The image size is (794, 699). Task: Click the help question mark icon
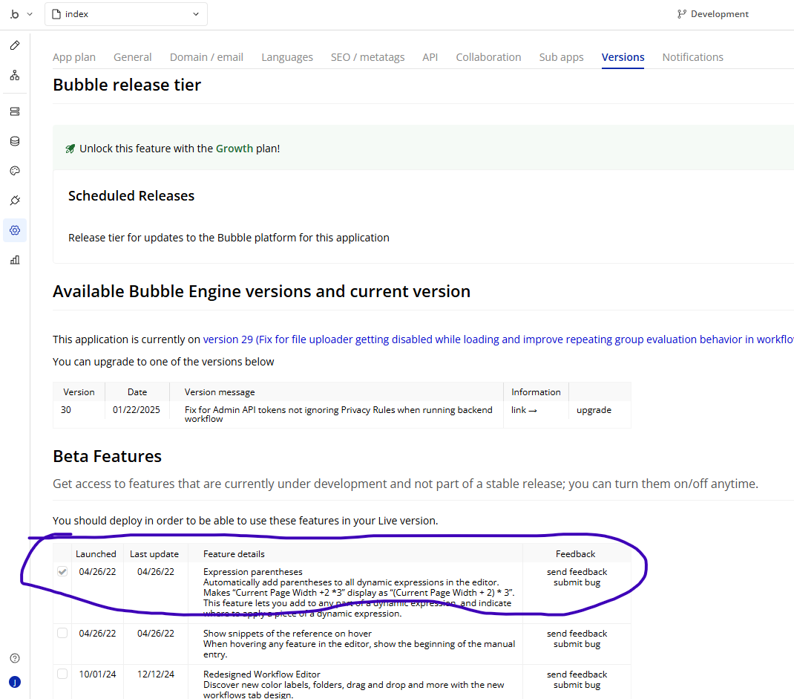click(15, 658)
